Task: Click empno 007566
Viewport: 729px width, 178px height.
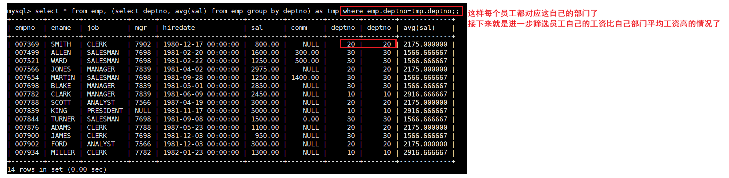Action: click(x=27, y=69)
